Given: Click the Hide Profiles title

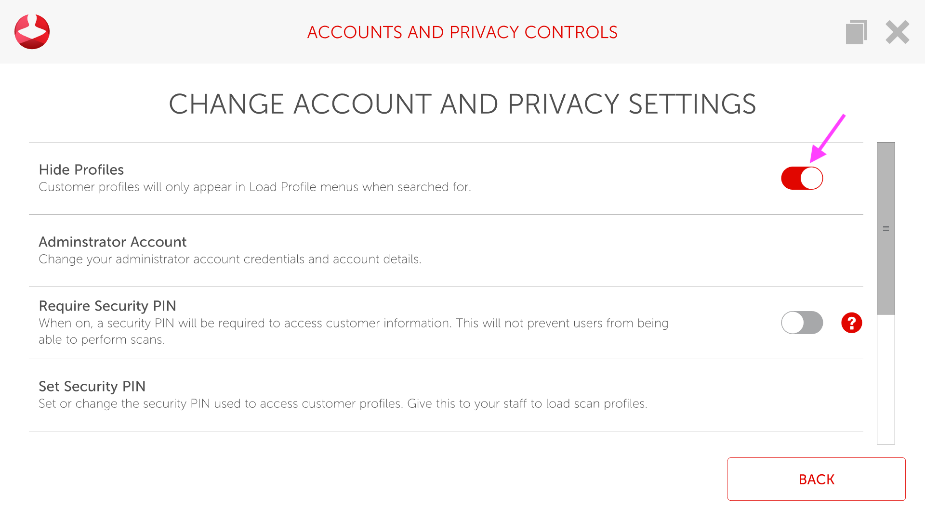Looking at the screenshot, I should point(81,170).
